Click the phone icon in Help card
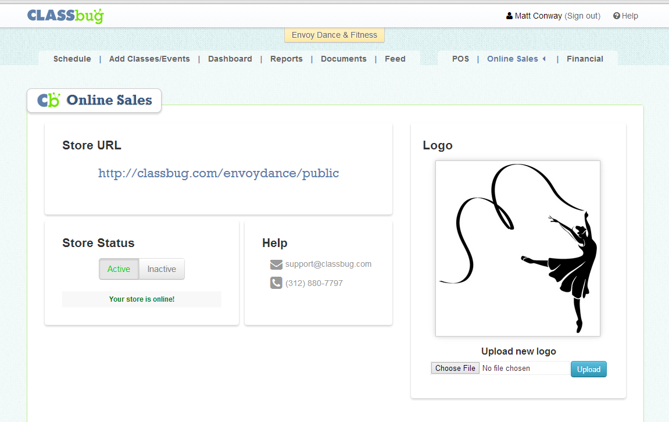The height and width of the screenshot is (422, 669). tap(276, 283)
